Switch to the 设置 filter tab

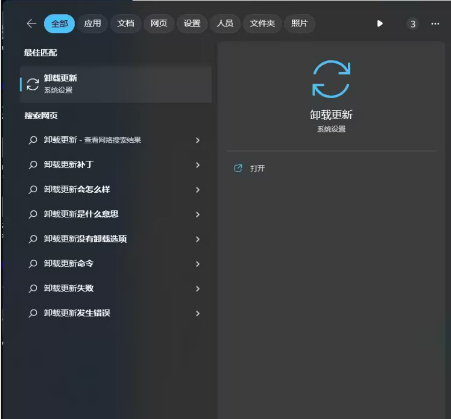point(192,23)
